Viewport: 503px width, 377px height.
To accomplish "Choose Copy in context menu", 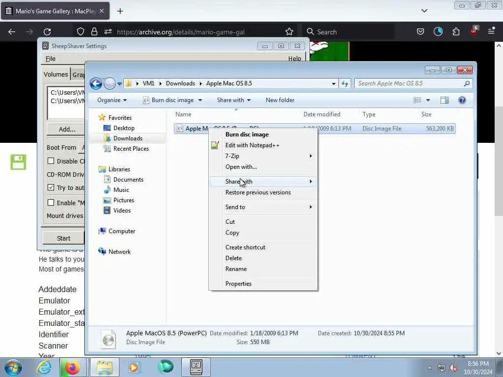I will [263, 233].
